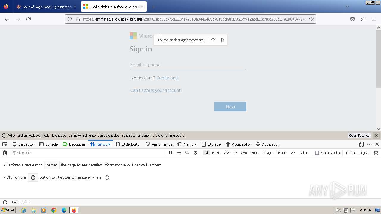Filter requests by Other
The height and width of the screenshot is (214, 381).
tap(304, 153)
